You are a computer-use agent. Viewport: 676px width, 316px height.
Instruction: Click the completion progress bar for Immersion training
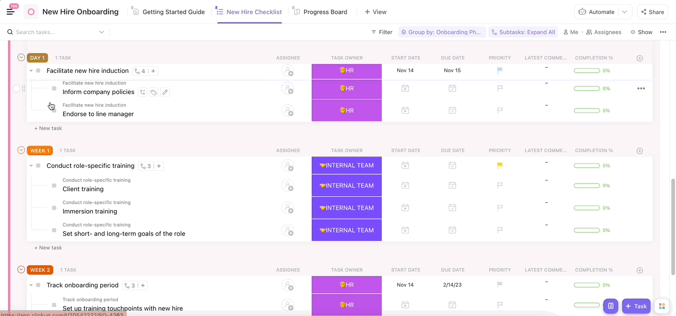[586, 208]
